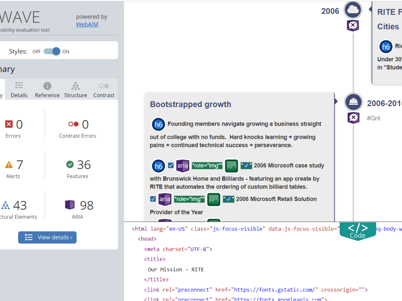The height and width of the screenshot is (301, 402).
Task: Click green checkmark badge before Retail Solution text
Action: click(228, 199)
